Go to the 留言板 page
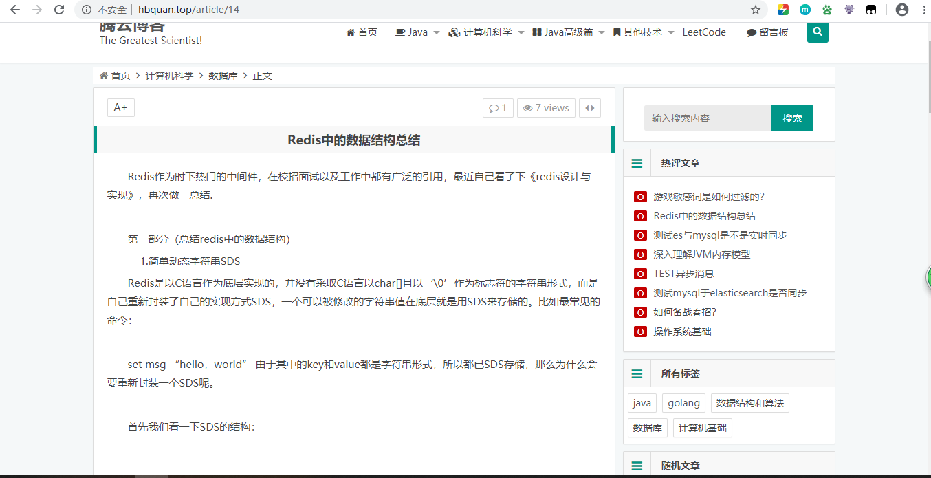This screenshot has height=478, width=931. pos(767,32)
